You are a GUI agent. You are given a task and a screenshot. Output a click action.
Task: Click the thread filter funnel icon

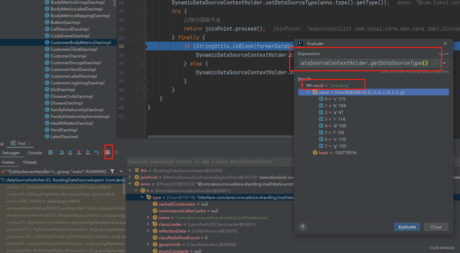(x=112, y=171)
